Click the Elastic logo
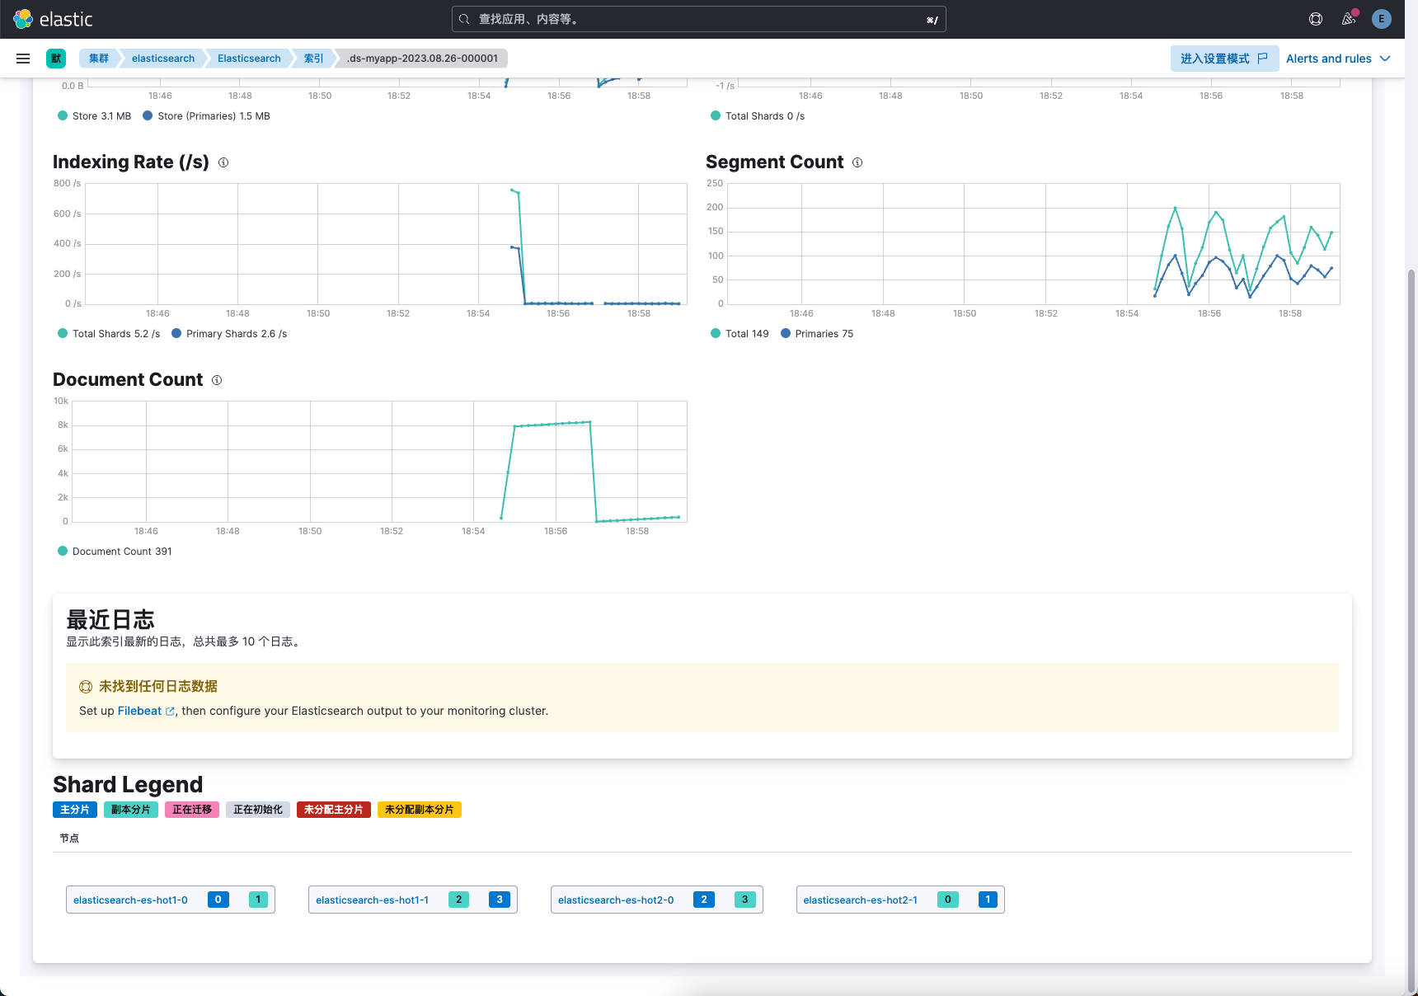Screen dimensions: 1418x996 coord(53,19)
